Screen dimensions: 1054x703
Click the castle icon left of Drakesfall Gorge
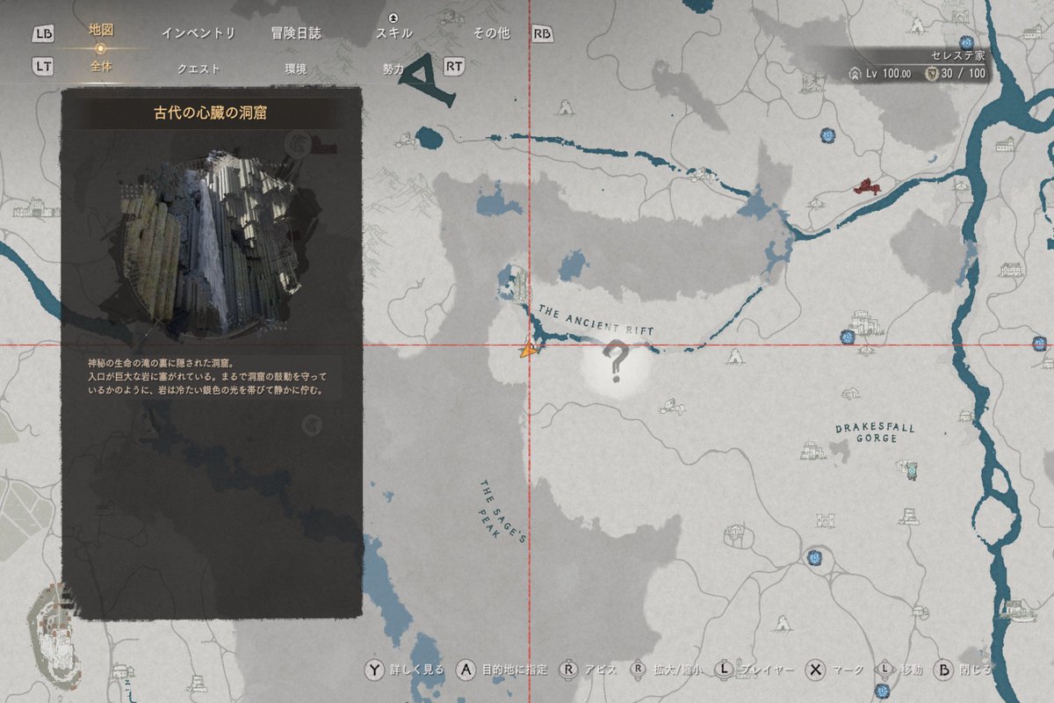coord(814,450)
